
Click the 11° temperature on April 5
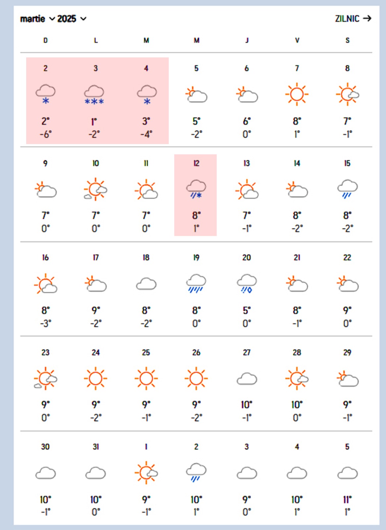[x=347, y=500]
